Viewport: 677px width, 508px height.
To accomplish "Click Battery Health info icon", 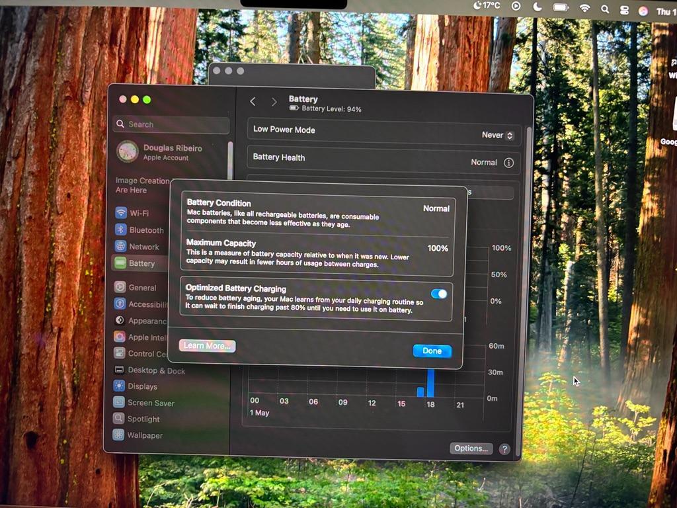I will coord(508,163).
